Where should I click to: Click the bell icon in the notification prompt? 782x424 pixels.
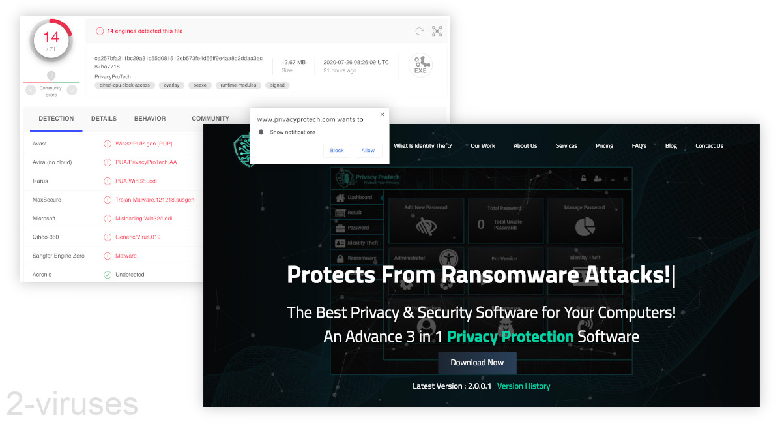click(x=261, y=132)
